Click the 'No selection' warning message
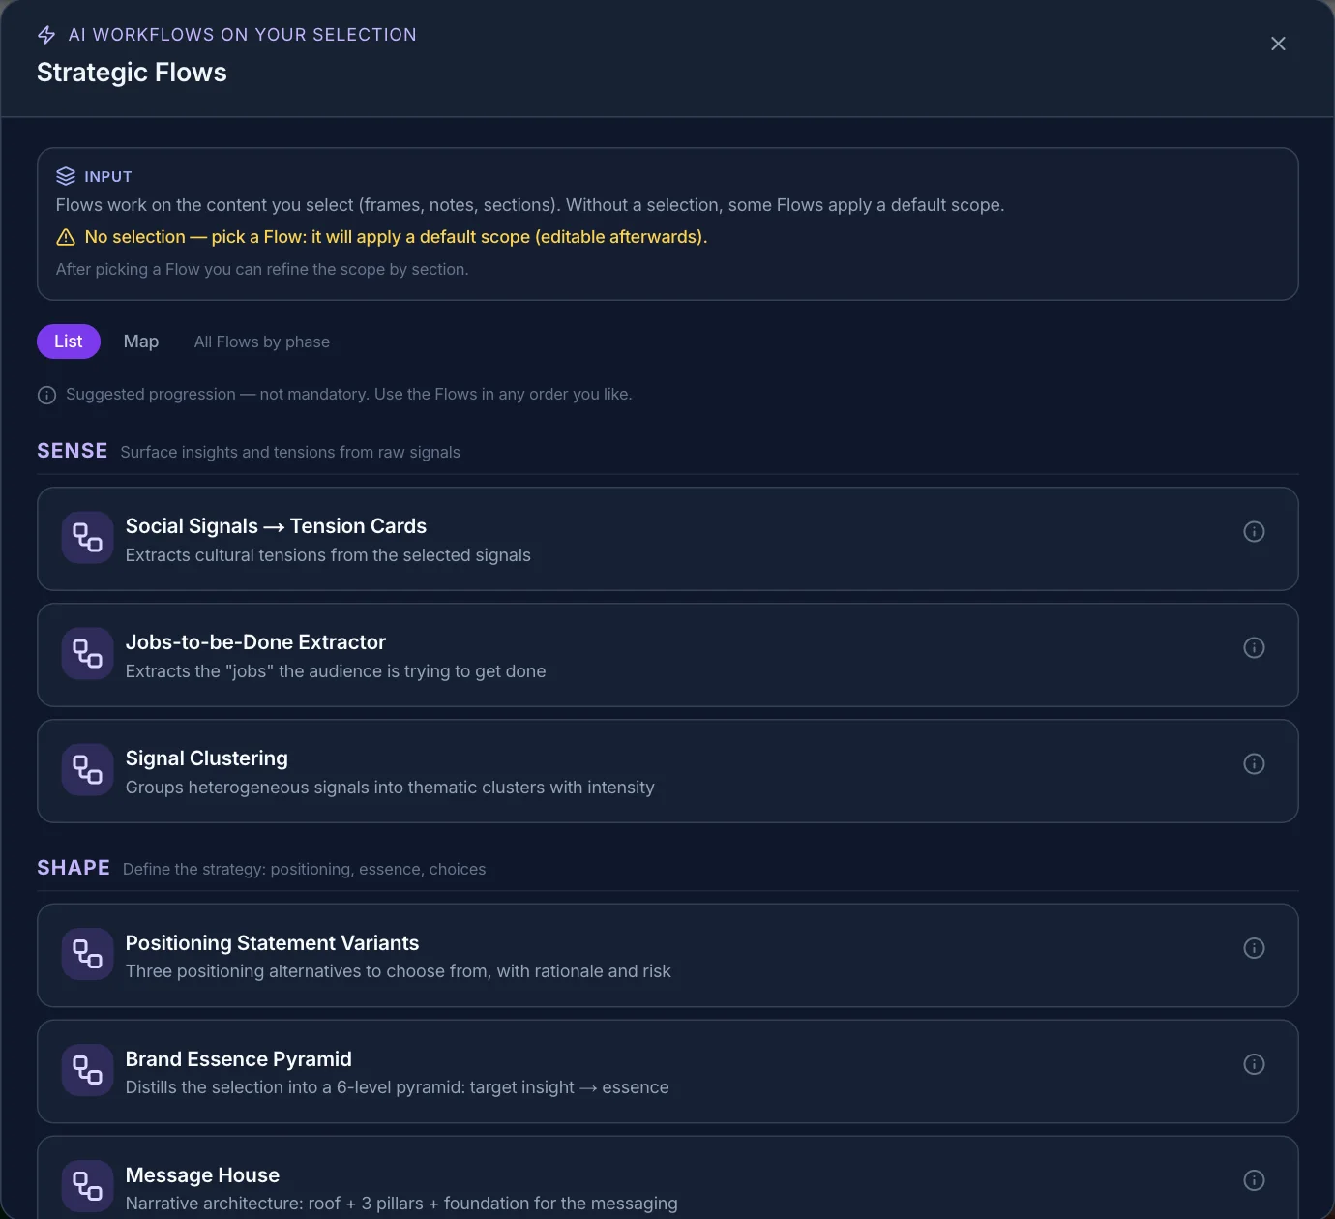The width and height of the screenshot is (1335, 1219). point(396,237)
